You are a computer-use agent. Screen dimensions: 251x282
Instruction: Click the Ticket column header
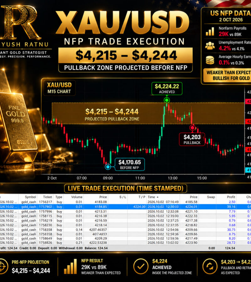click(x=48, y=197)
